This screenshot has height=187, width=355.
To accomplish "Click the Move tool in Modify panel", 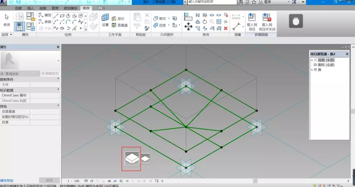I will click(188, 27).
